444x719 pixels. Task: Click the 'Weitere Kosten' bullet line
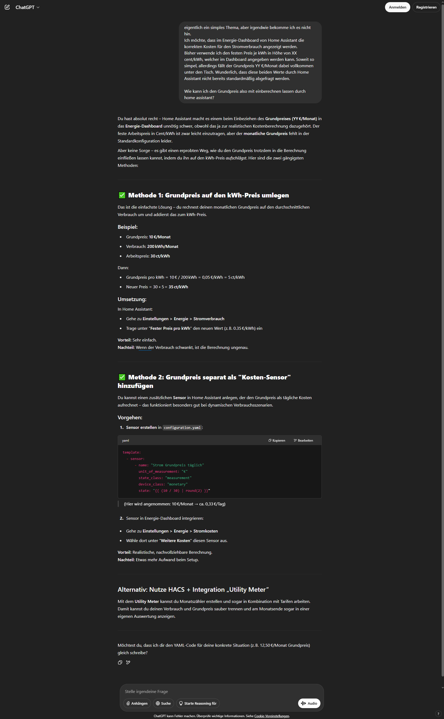coord(177,540)
